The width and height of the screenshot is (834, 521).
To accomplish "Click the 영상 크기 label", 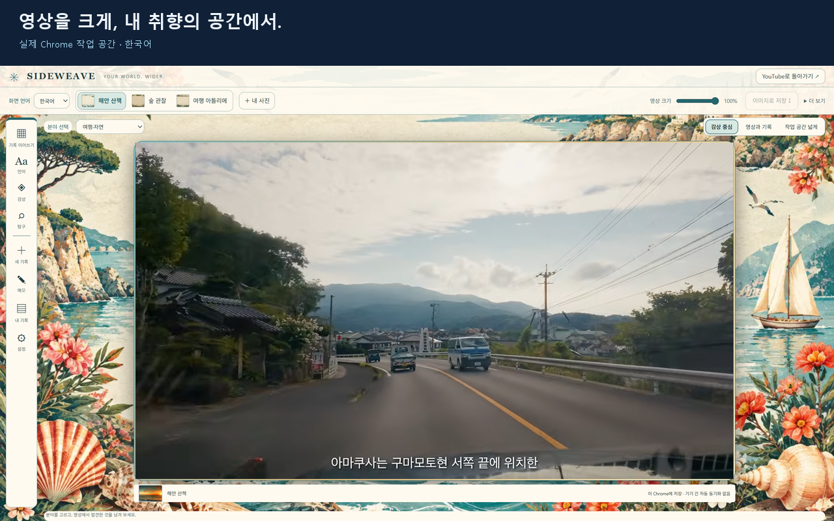I will [661, 101].
